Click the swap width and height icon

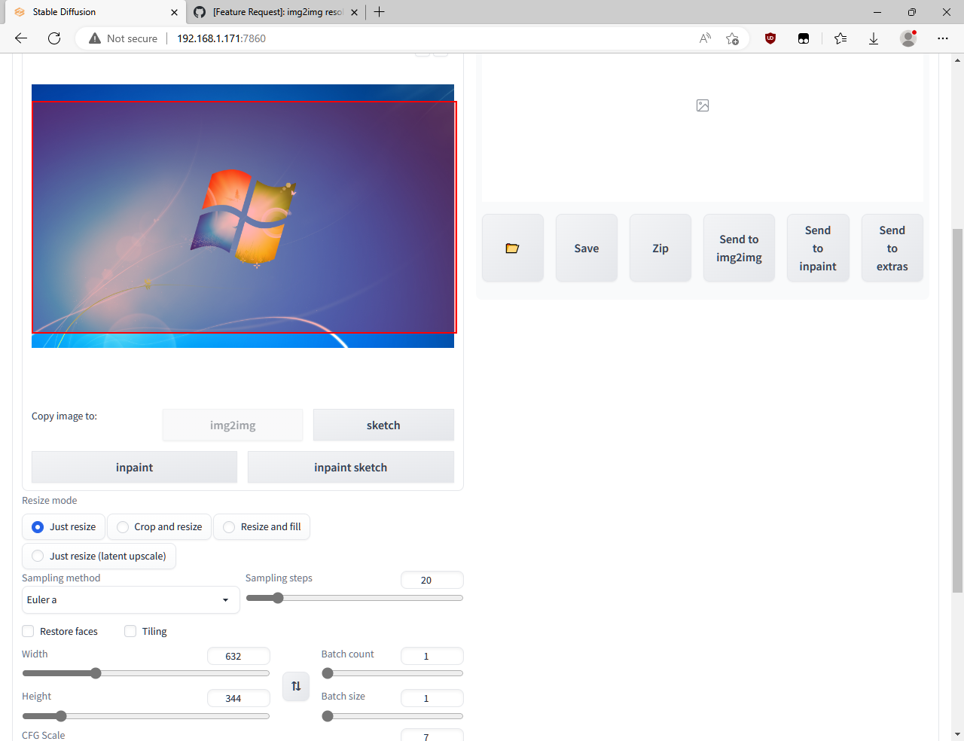[295, 686]
